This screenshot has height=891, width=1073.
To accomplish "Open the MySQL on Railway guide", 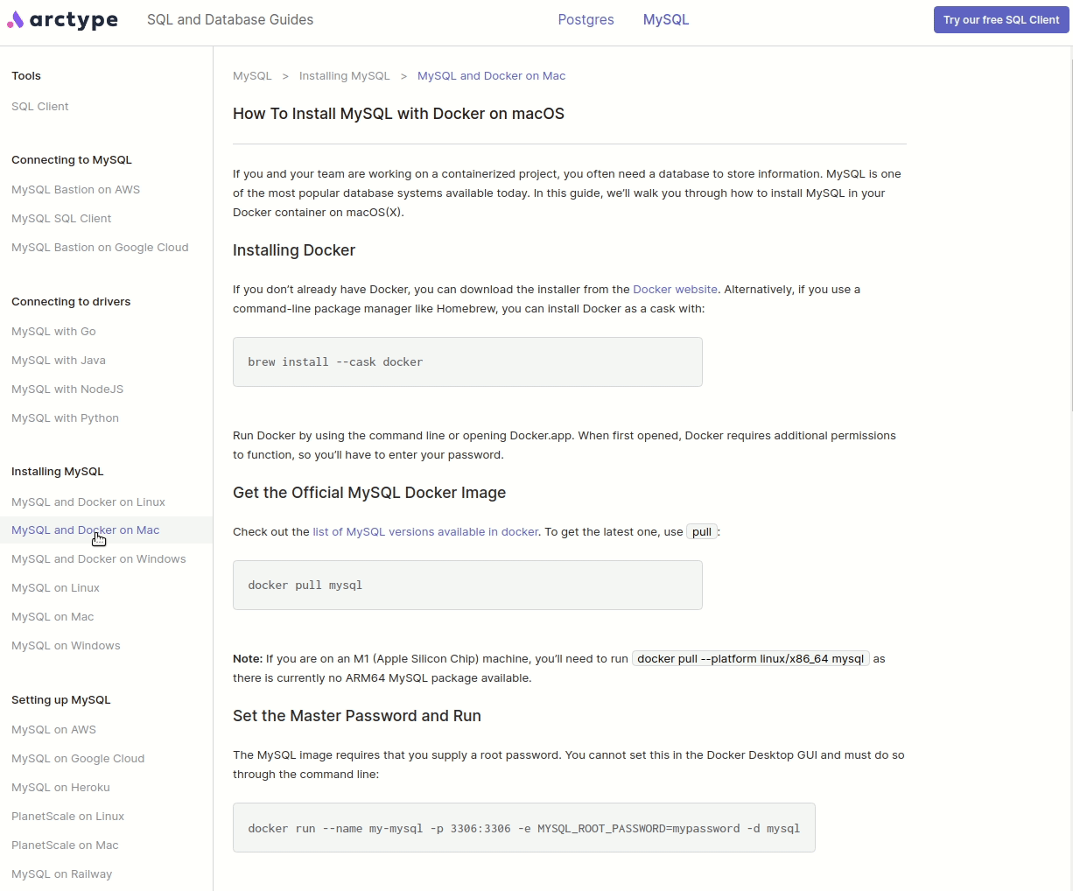I will [x=61, y=873].
